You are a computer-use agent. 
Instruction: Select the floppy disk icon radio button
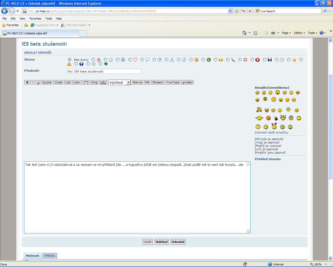point(264,60)
